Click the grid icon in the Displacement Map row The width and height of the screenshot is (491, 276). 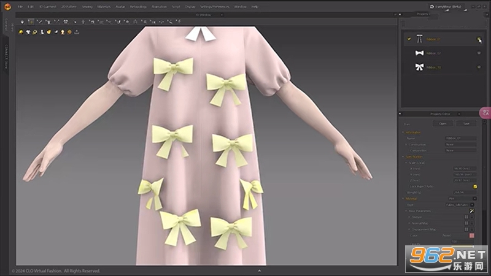pos(466,229)
